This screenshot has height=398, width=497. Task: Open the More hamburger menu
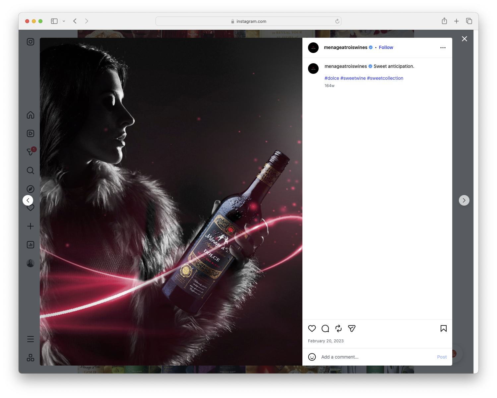tap(30, 339)
